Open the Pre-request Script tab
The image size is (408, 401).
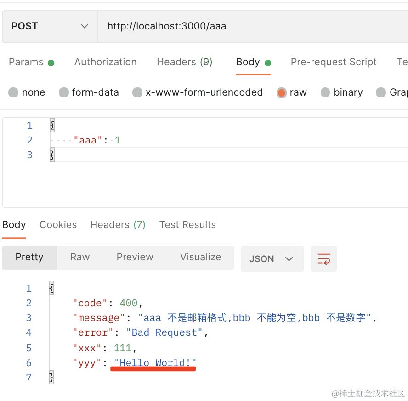pyautogui.click(x=334, y=62)
